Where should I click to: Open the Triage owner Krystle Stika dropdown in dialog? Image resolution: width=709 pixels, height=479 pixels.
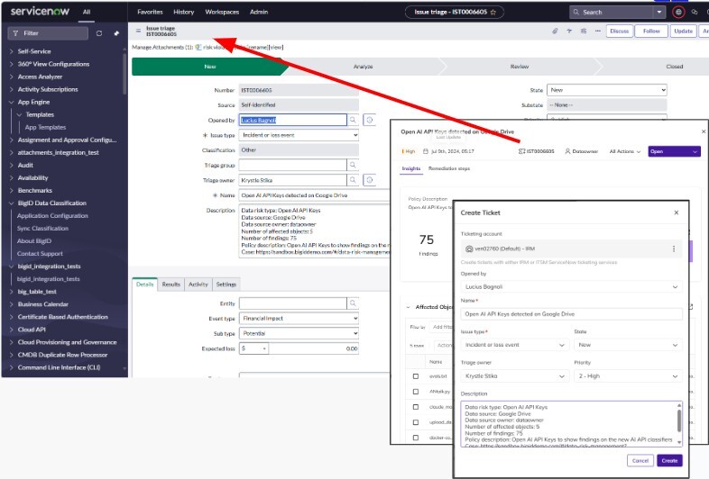pyautogui.click(x=515, y=376)
